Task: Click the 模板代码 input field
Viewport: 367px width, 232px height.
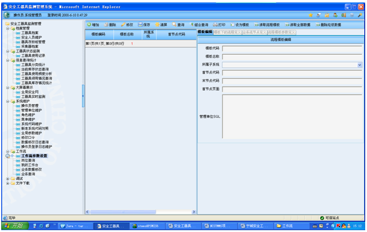Action: point(292,48)
